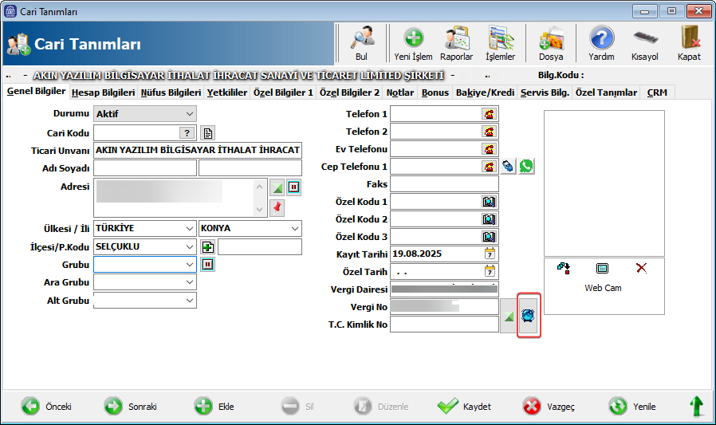Open the Özel Tanımlar tab
The width and height of the screenshot is (716, 425).
pos(606,92)
